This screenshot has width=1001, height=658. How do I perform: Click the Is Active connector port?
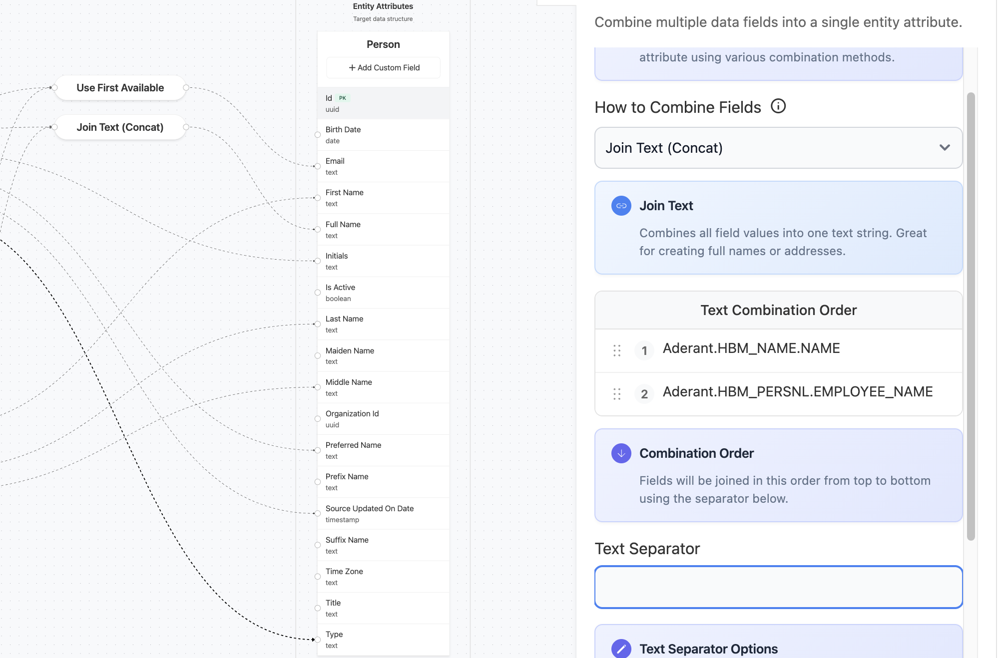318,293
